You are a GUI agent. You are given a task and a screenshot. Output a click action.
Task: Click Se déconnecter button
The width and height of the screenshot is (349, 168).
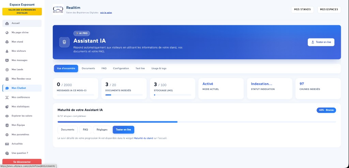click(x=22, y=162)
